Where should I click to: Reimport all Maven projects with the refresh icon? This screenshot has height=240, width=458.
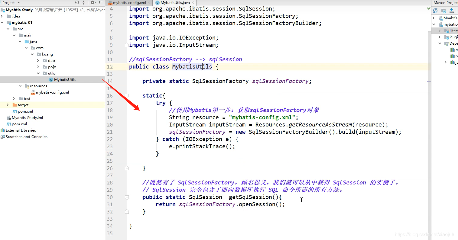[x=435, y=11]
